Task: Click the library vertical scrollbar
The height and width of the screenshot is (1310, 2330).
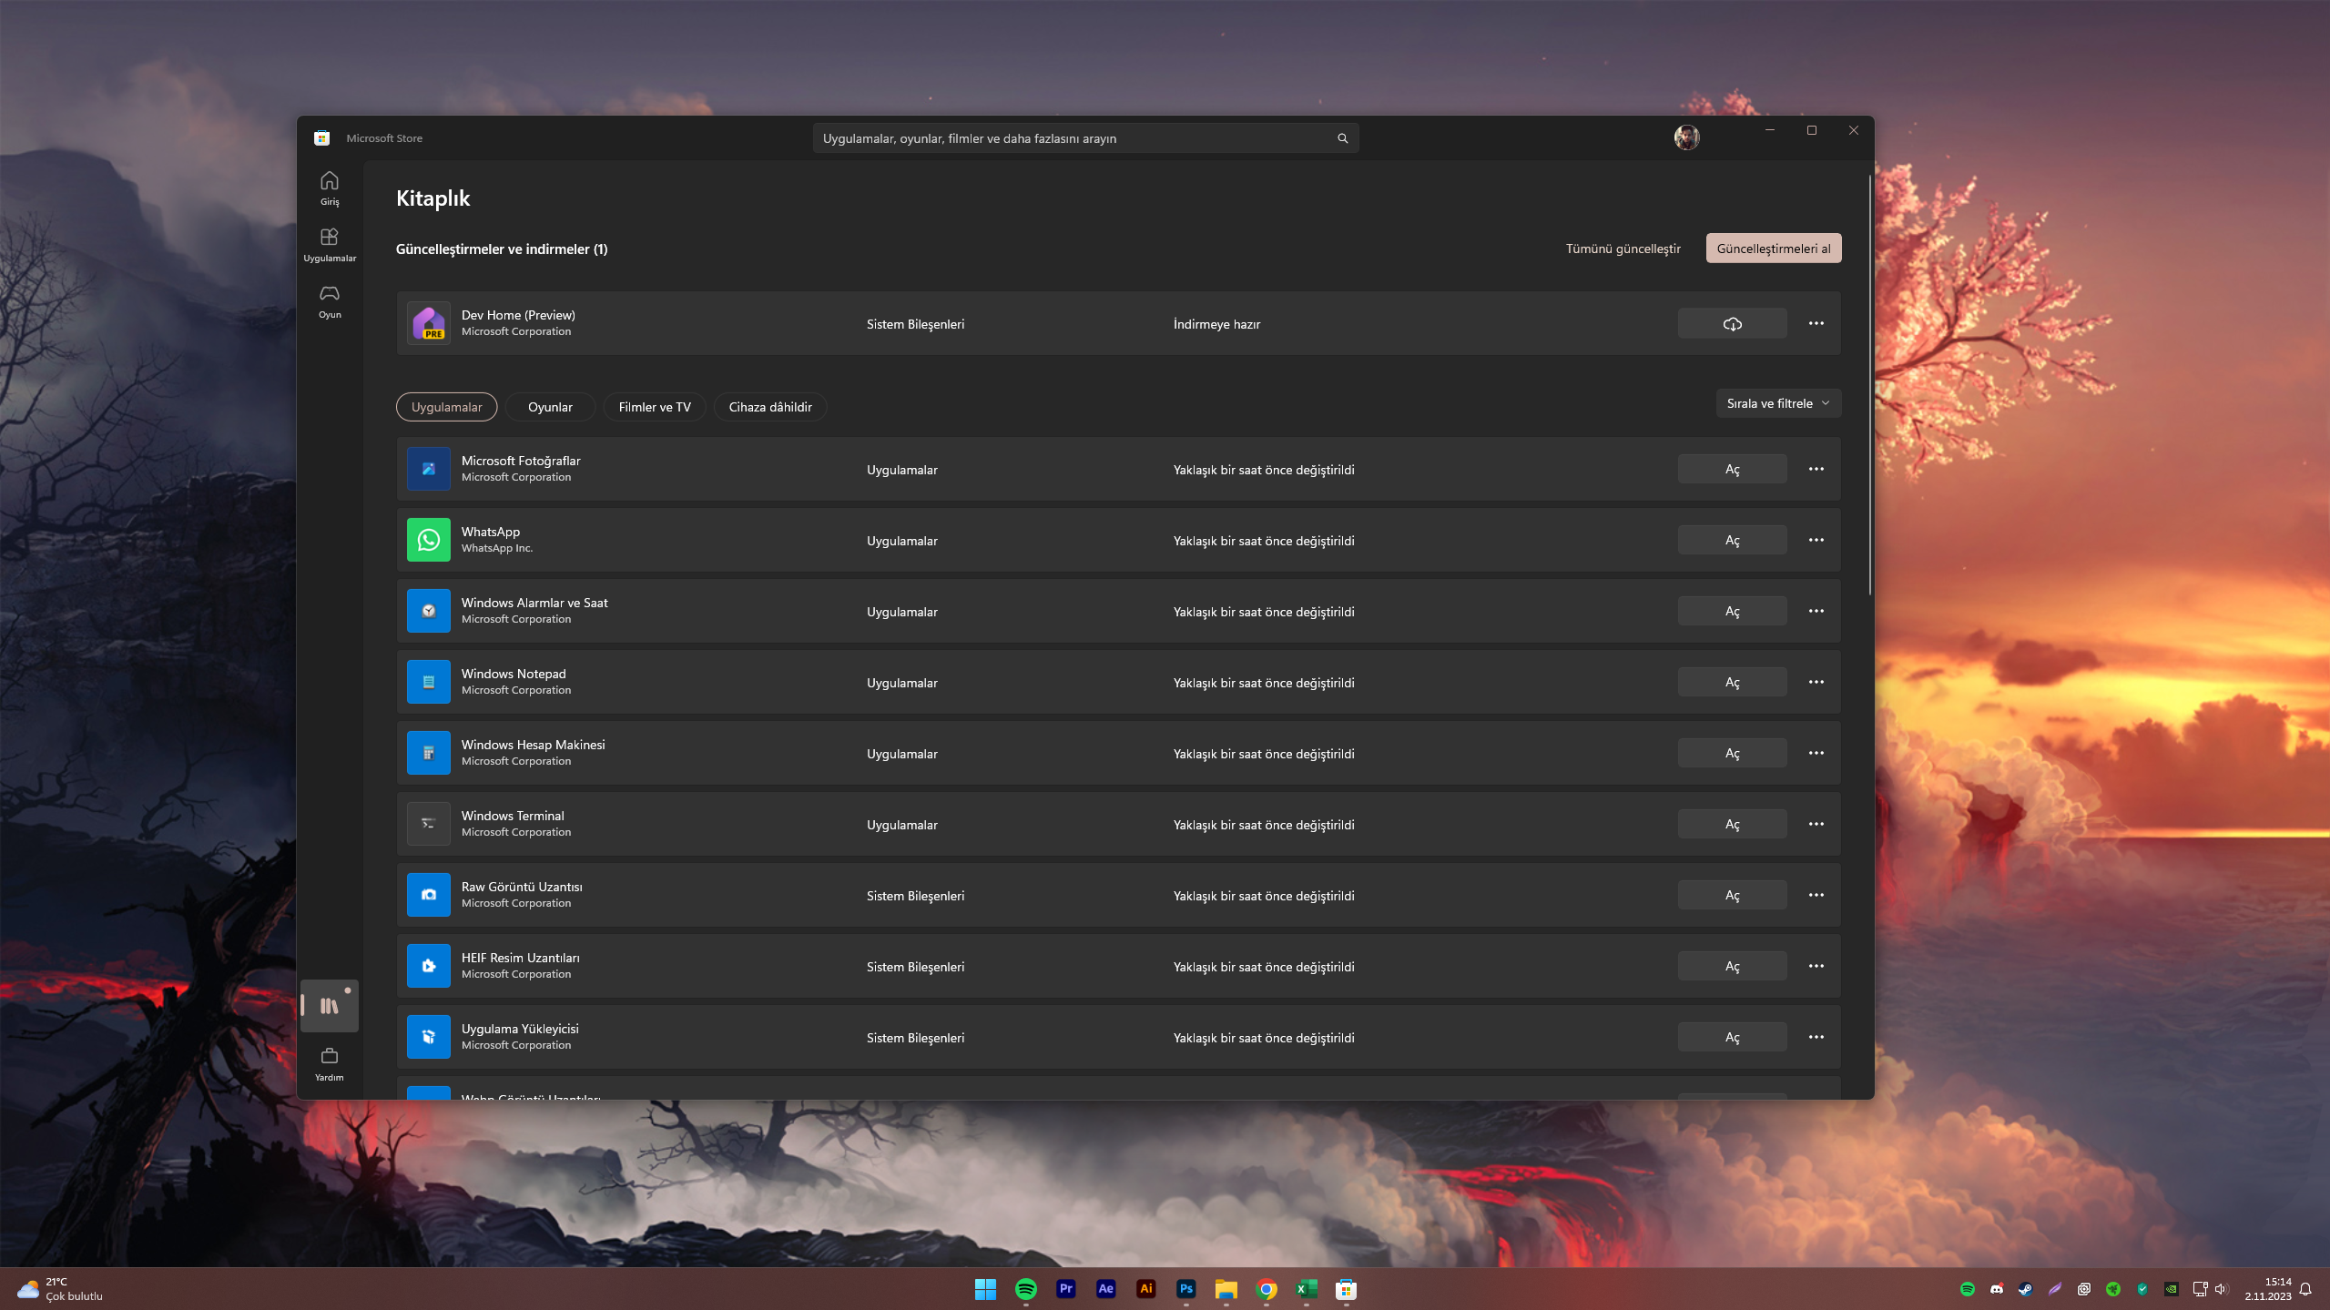Action: (x=1869, y=382)
